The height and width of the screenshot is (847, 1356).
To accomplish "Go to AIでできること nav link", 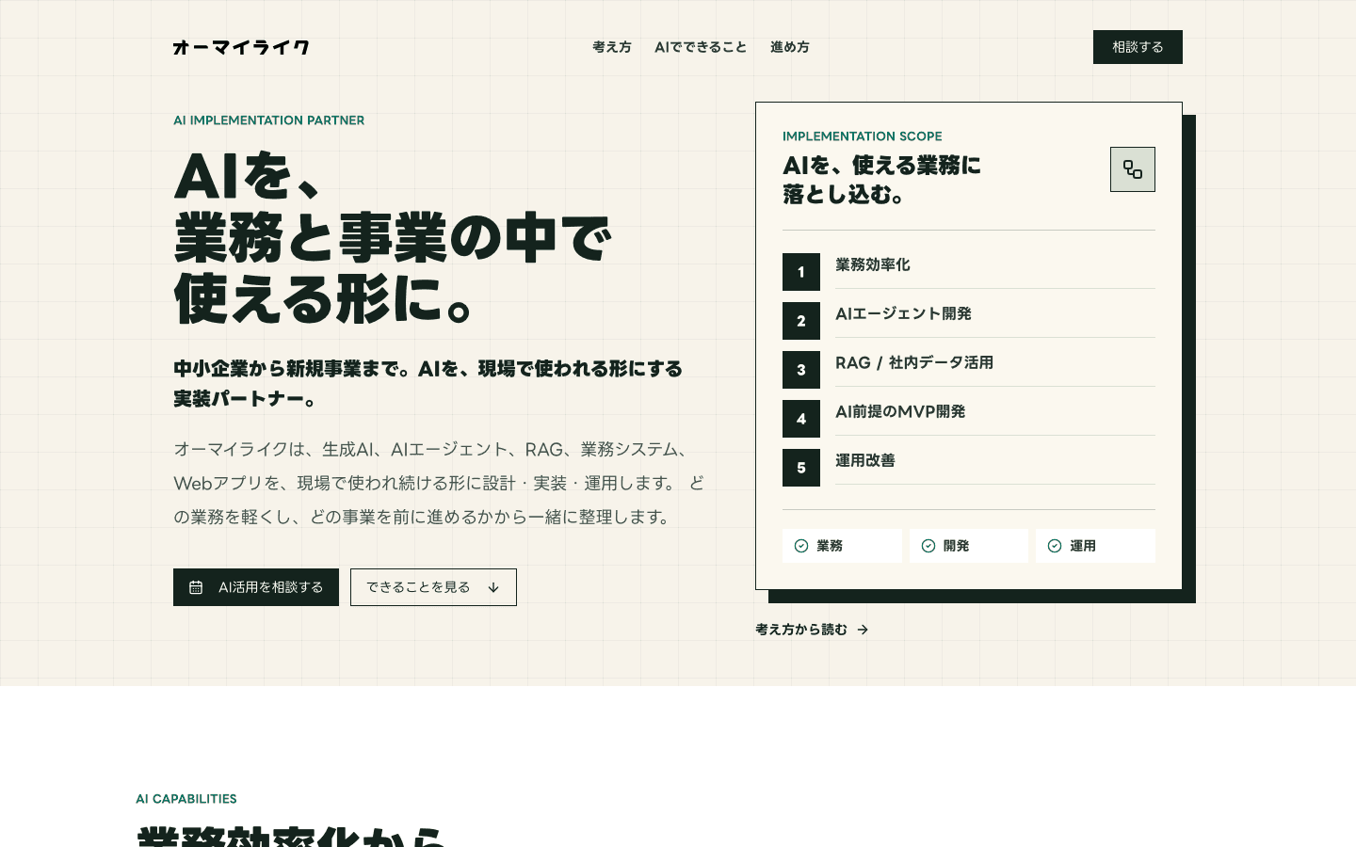I will (701, 47).
